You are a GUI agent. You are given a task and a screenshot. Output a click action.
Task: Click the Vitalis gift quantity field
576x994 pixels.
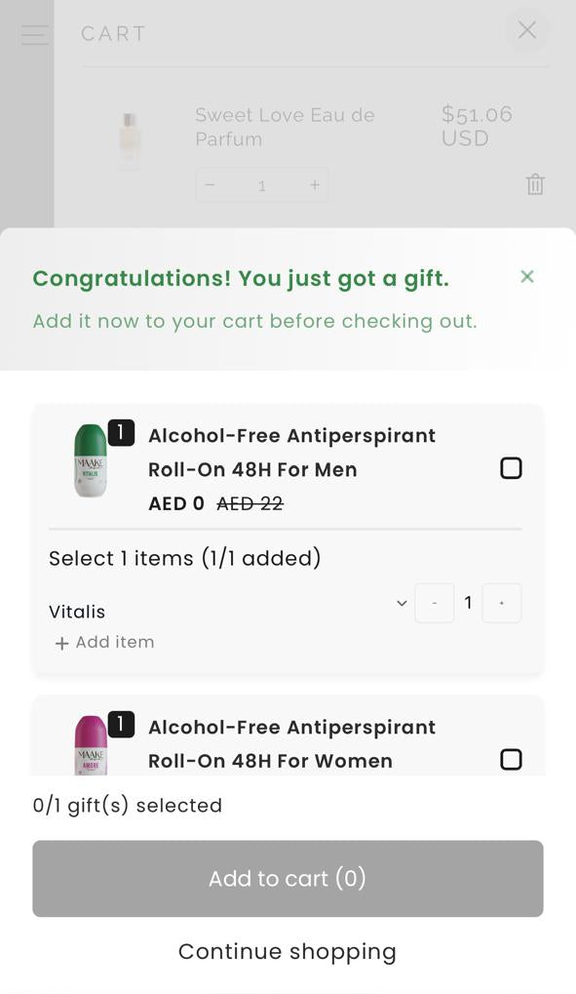point(468,603)
